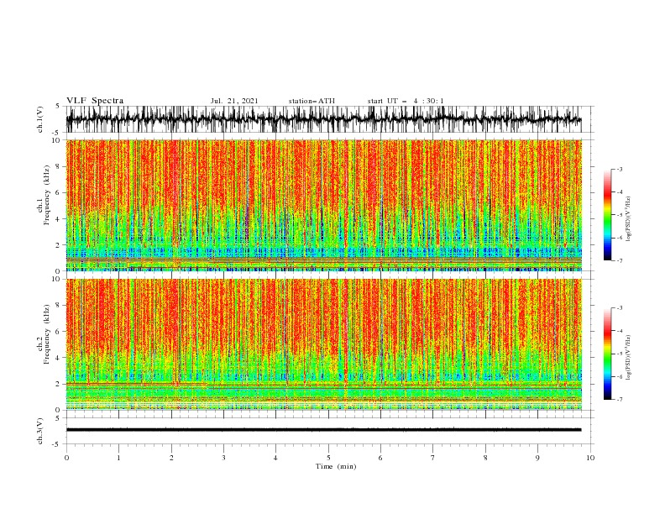Click the date text "Jul. 21, 2021"
Screen dimensions: 665x514
coord(234,101)
